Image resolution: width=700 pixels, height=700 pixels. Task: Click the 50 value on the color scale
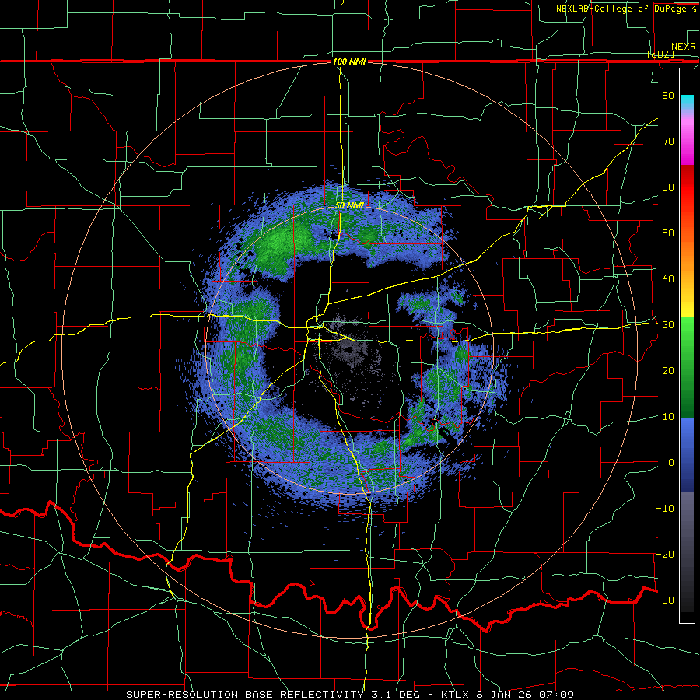click(668, 233)
